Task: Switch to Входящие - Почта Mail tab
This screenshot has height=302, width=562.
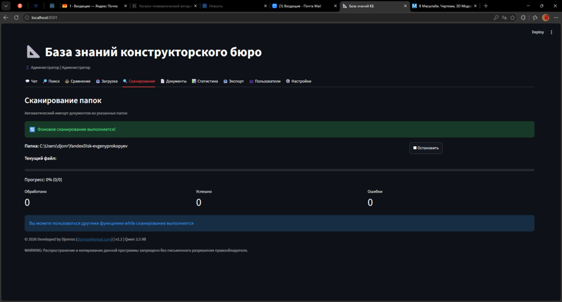Action: (x=300, y=6)
